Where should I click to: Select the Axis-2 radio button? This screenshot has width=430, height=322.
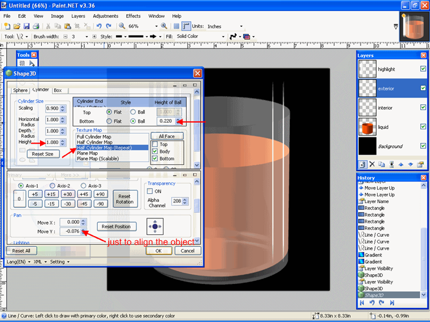coord(52,186)
